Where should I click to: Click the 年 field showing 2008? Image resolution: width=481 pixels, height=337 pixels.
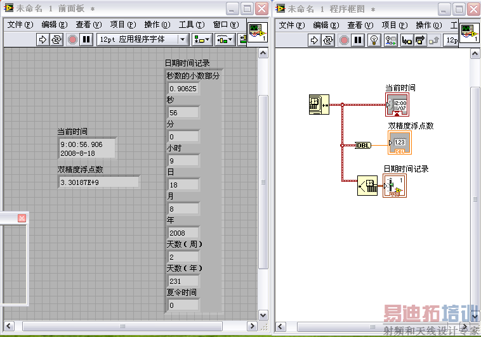click(183, 233)
